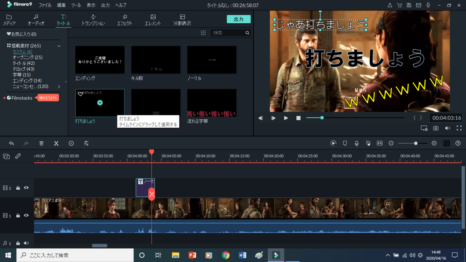Save the project with the floppy disk icon
The image size is (466, 262).
point(409,5)
